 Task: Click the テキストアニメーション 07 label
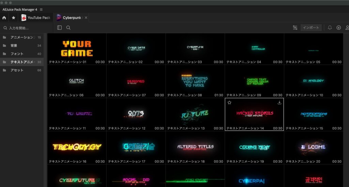coord(127,95)
